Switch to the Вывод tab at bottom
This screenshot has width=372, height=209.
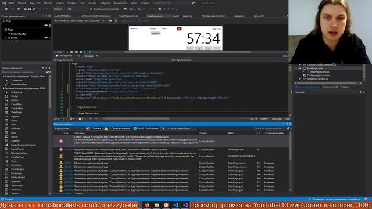click(x=79, y=193)
